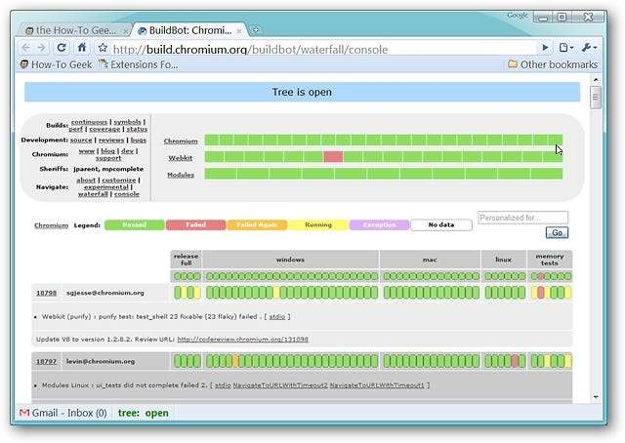Open the waterfall link
625x443 pixels.
tap(93, 194)
